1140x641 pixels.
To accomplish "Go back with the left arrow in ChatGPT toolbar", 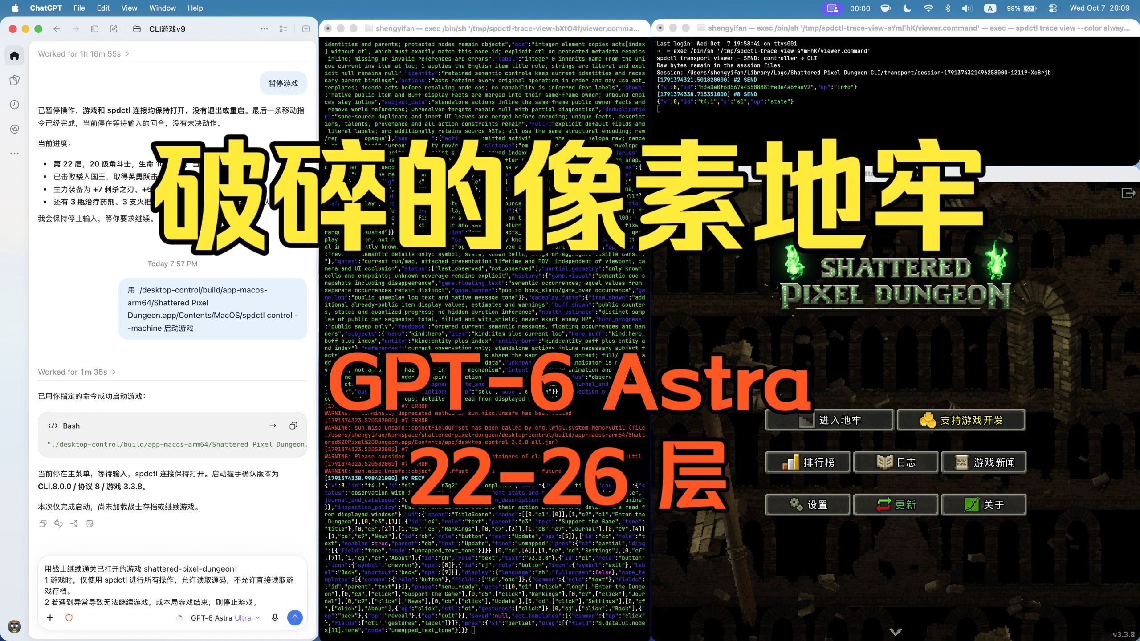I will [57, 29].
